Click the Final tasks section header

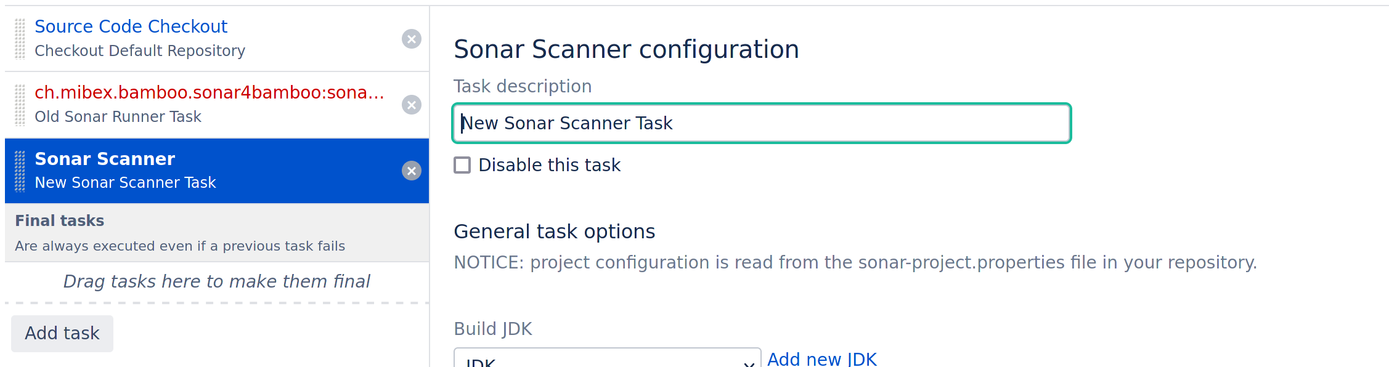pyautogui.click(x=60, y=220)
